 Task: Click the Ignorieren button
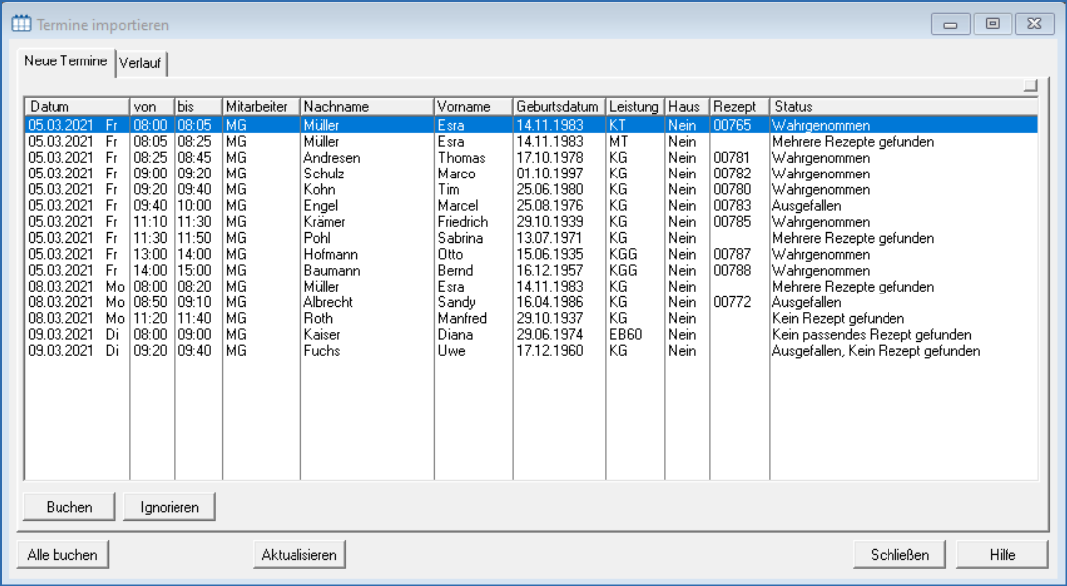[170, 506]
